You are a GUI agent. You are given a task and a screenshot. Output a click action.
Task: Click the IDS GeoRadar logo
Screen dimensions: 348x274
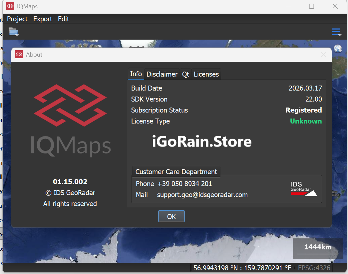pyautogui.click(x=304, y=189)
